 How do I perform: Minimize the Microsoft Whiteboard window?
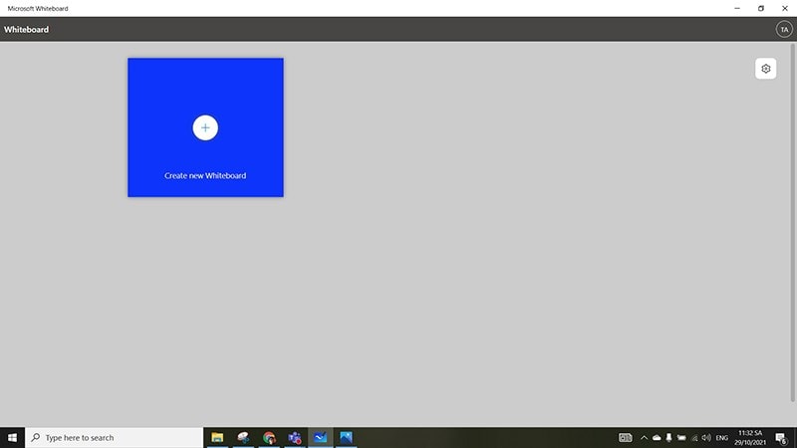click(x=737, y=8)
